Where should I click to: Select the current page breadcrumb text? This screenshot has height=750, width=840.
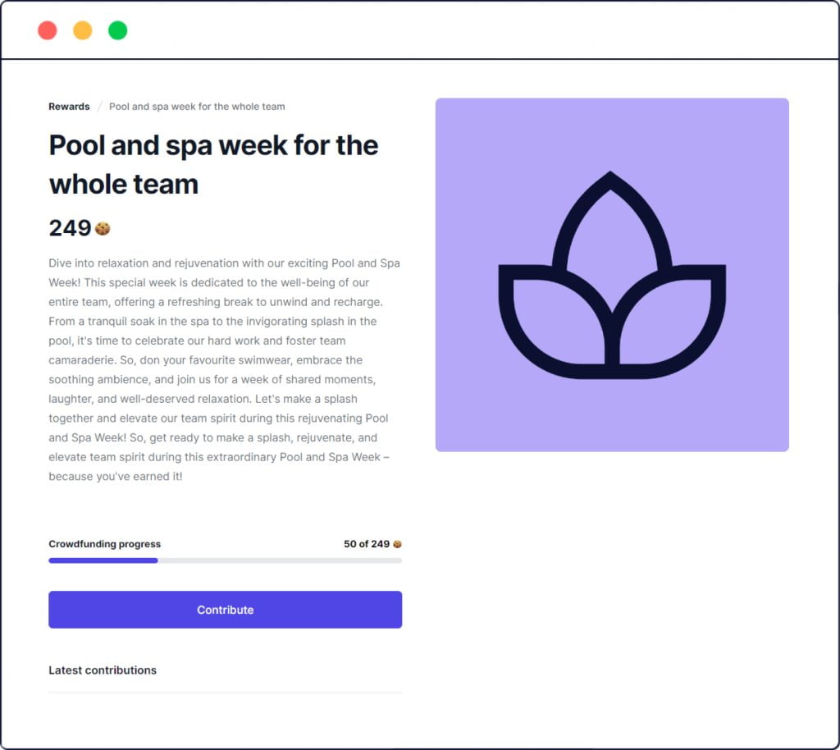point(197,107)
